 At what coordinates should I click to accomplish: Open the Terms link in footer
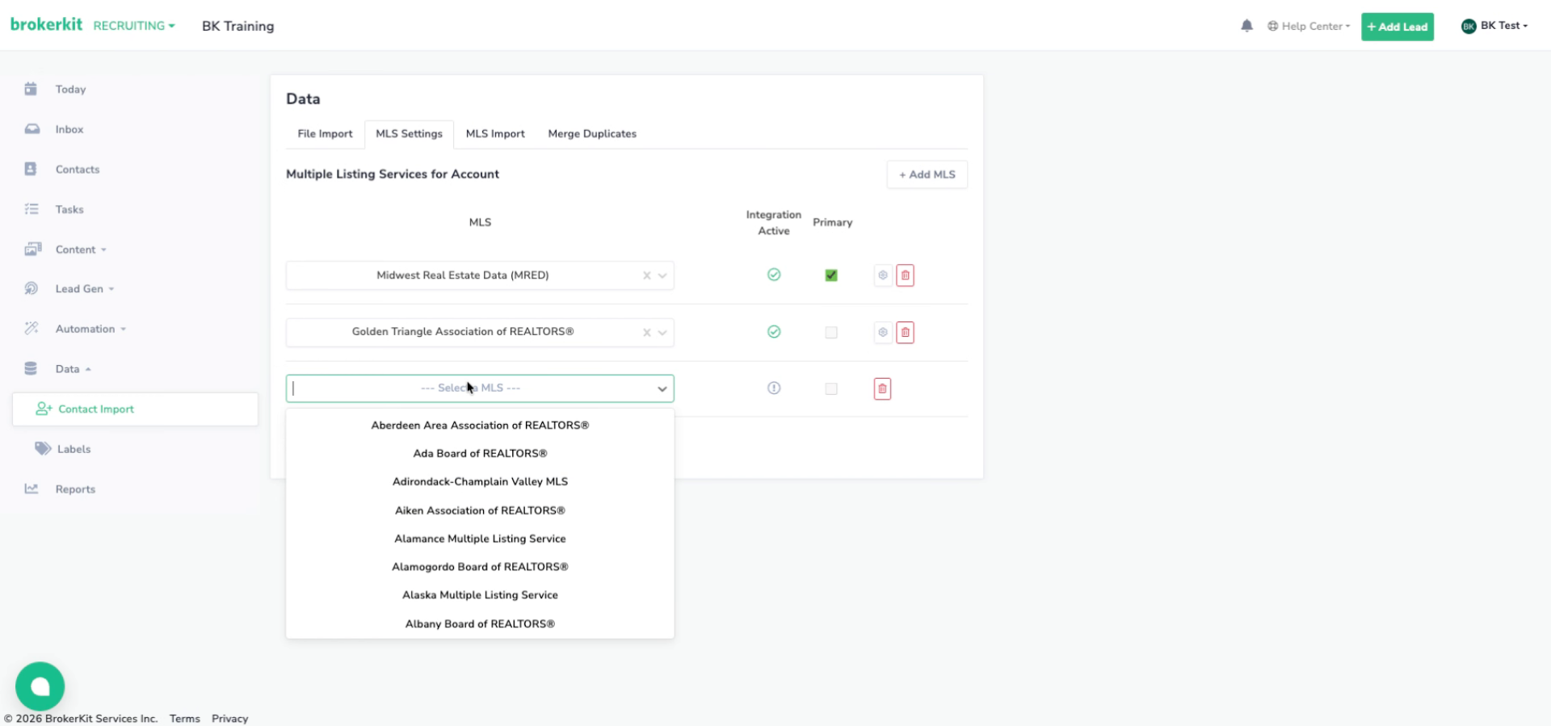(x=185, y=719)
